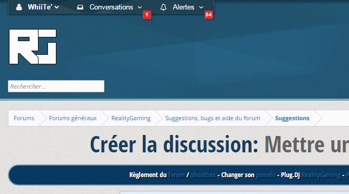The image size is (349, 194).
Task: Open the Alertes menu
Action: coord(183,7)
